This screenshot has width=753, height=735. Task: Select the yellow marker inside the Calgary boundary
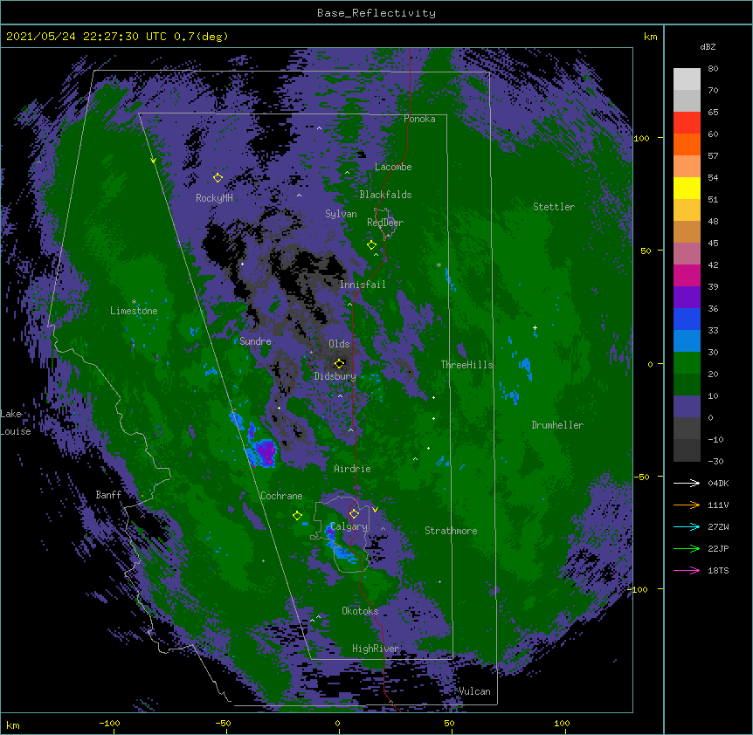pos(354,514)
